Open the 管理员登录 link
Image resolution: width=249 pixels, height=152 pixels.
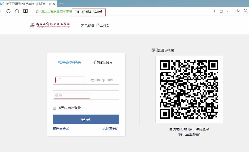[61, 129]
